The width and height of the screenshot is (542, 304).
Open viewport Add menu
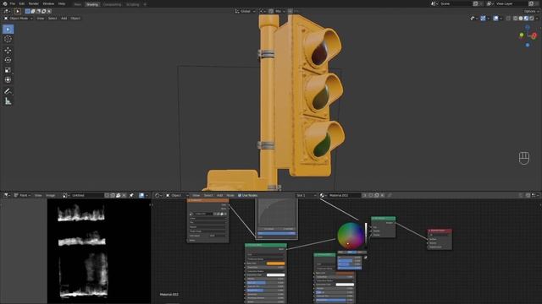pos(64,19)
